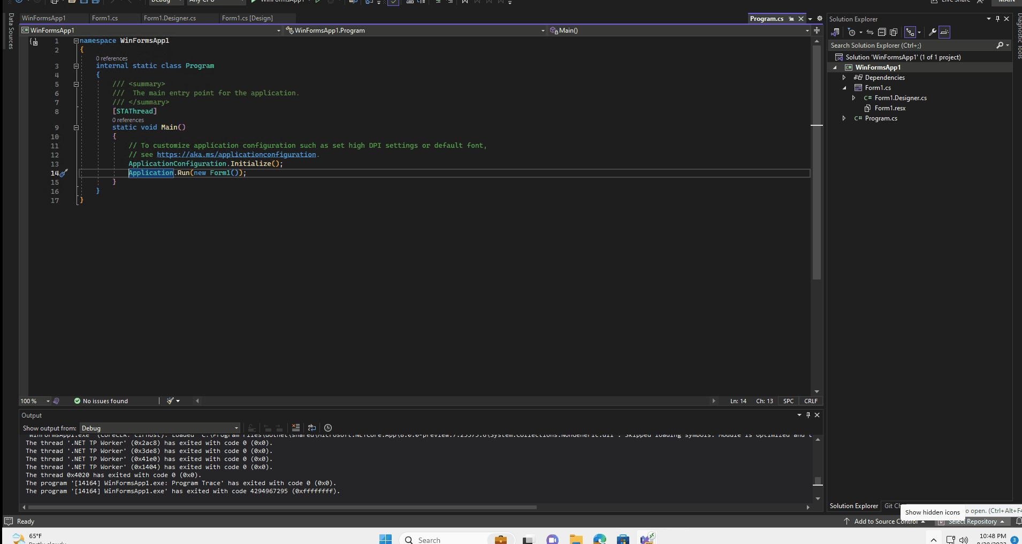Click the tab settings gear icon
1022x544 pixels.
pyautogui.click(x=819, y=18)
